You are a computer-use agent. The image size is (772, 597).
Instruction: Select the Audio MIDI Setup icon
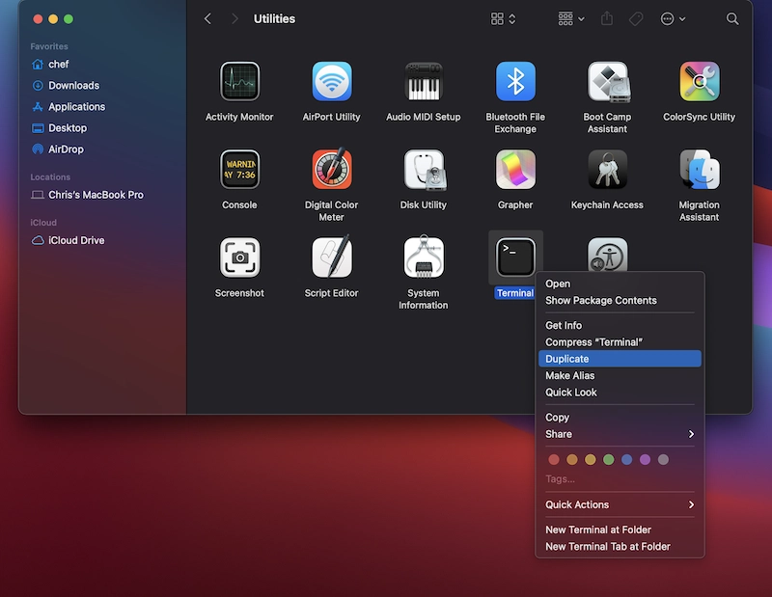(x=424, y=82)
